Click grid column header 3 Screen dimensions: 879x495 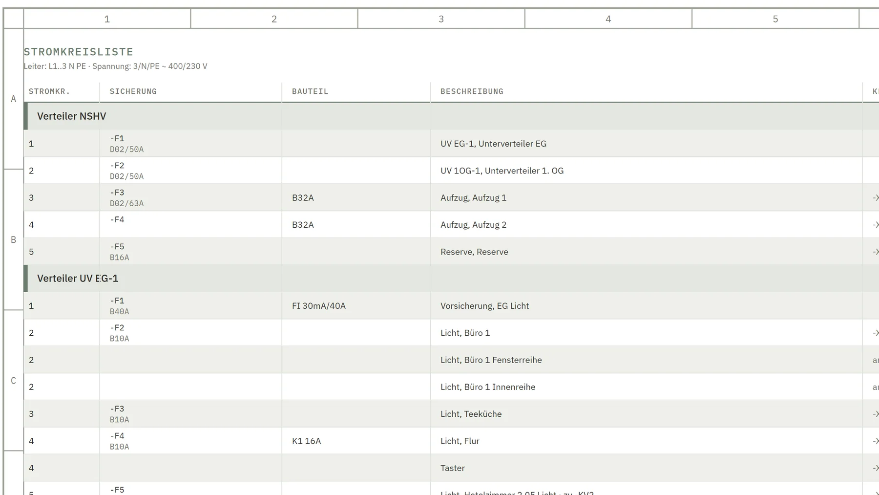pyautogui.click(x=441, y=19)
